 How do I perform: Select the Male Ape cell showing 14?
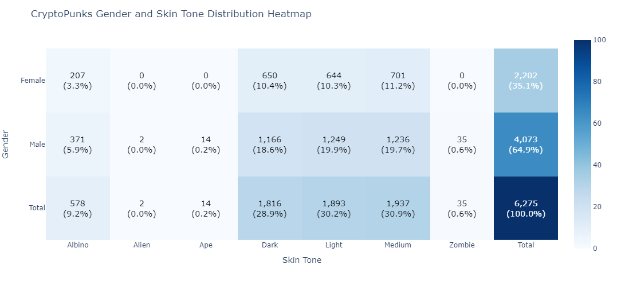[x=206, y=145]
